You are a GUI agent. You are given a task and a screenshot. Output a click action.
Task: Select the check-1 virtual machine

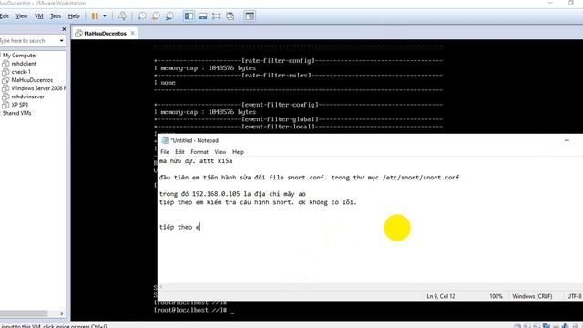21,72
